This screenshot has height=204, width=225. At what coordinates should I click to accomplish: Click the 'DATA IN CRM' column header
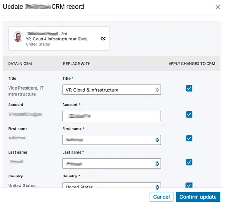tap(20, 64)
